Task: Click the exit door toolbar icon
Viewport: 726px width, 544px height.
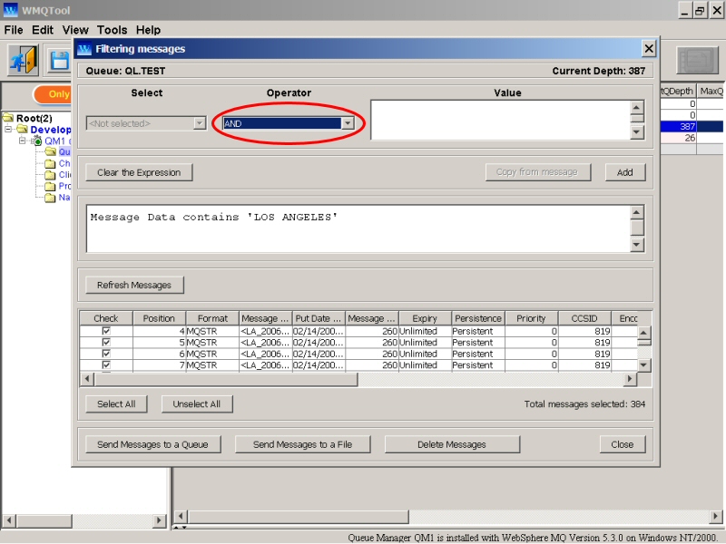Action: [23, 60]
